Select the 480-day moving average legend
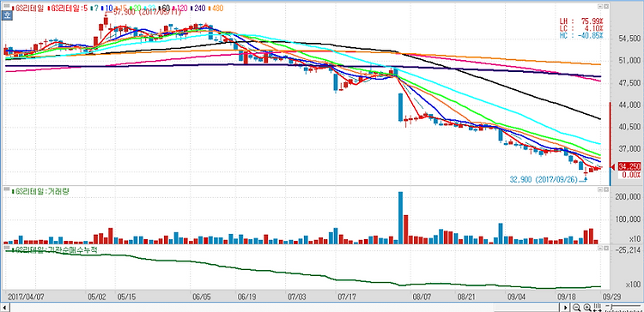The image size is (644, 312). click(216, 9)
